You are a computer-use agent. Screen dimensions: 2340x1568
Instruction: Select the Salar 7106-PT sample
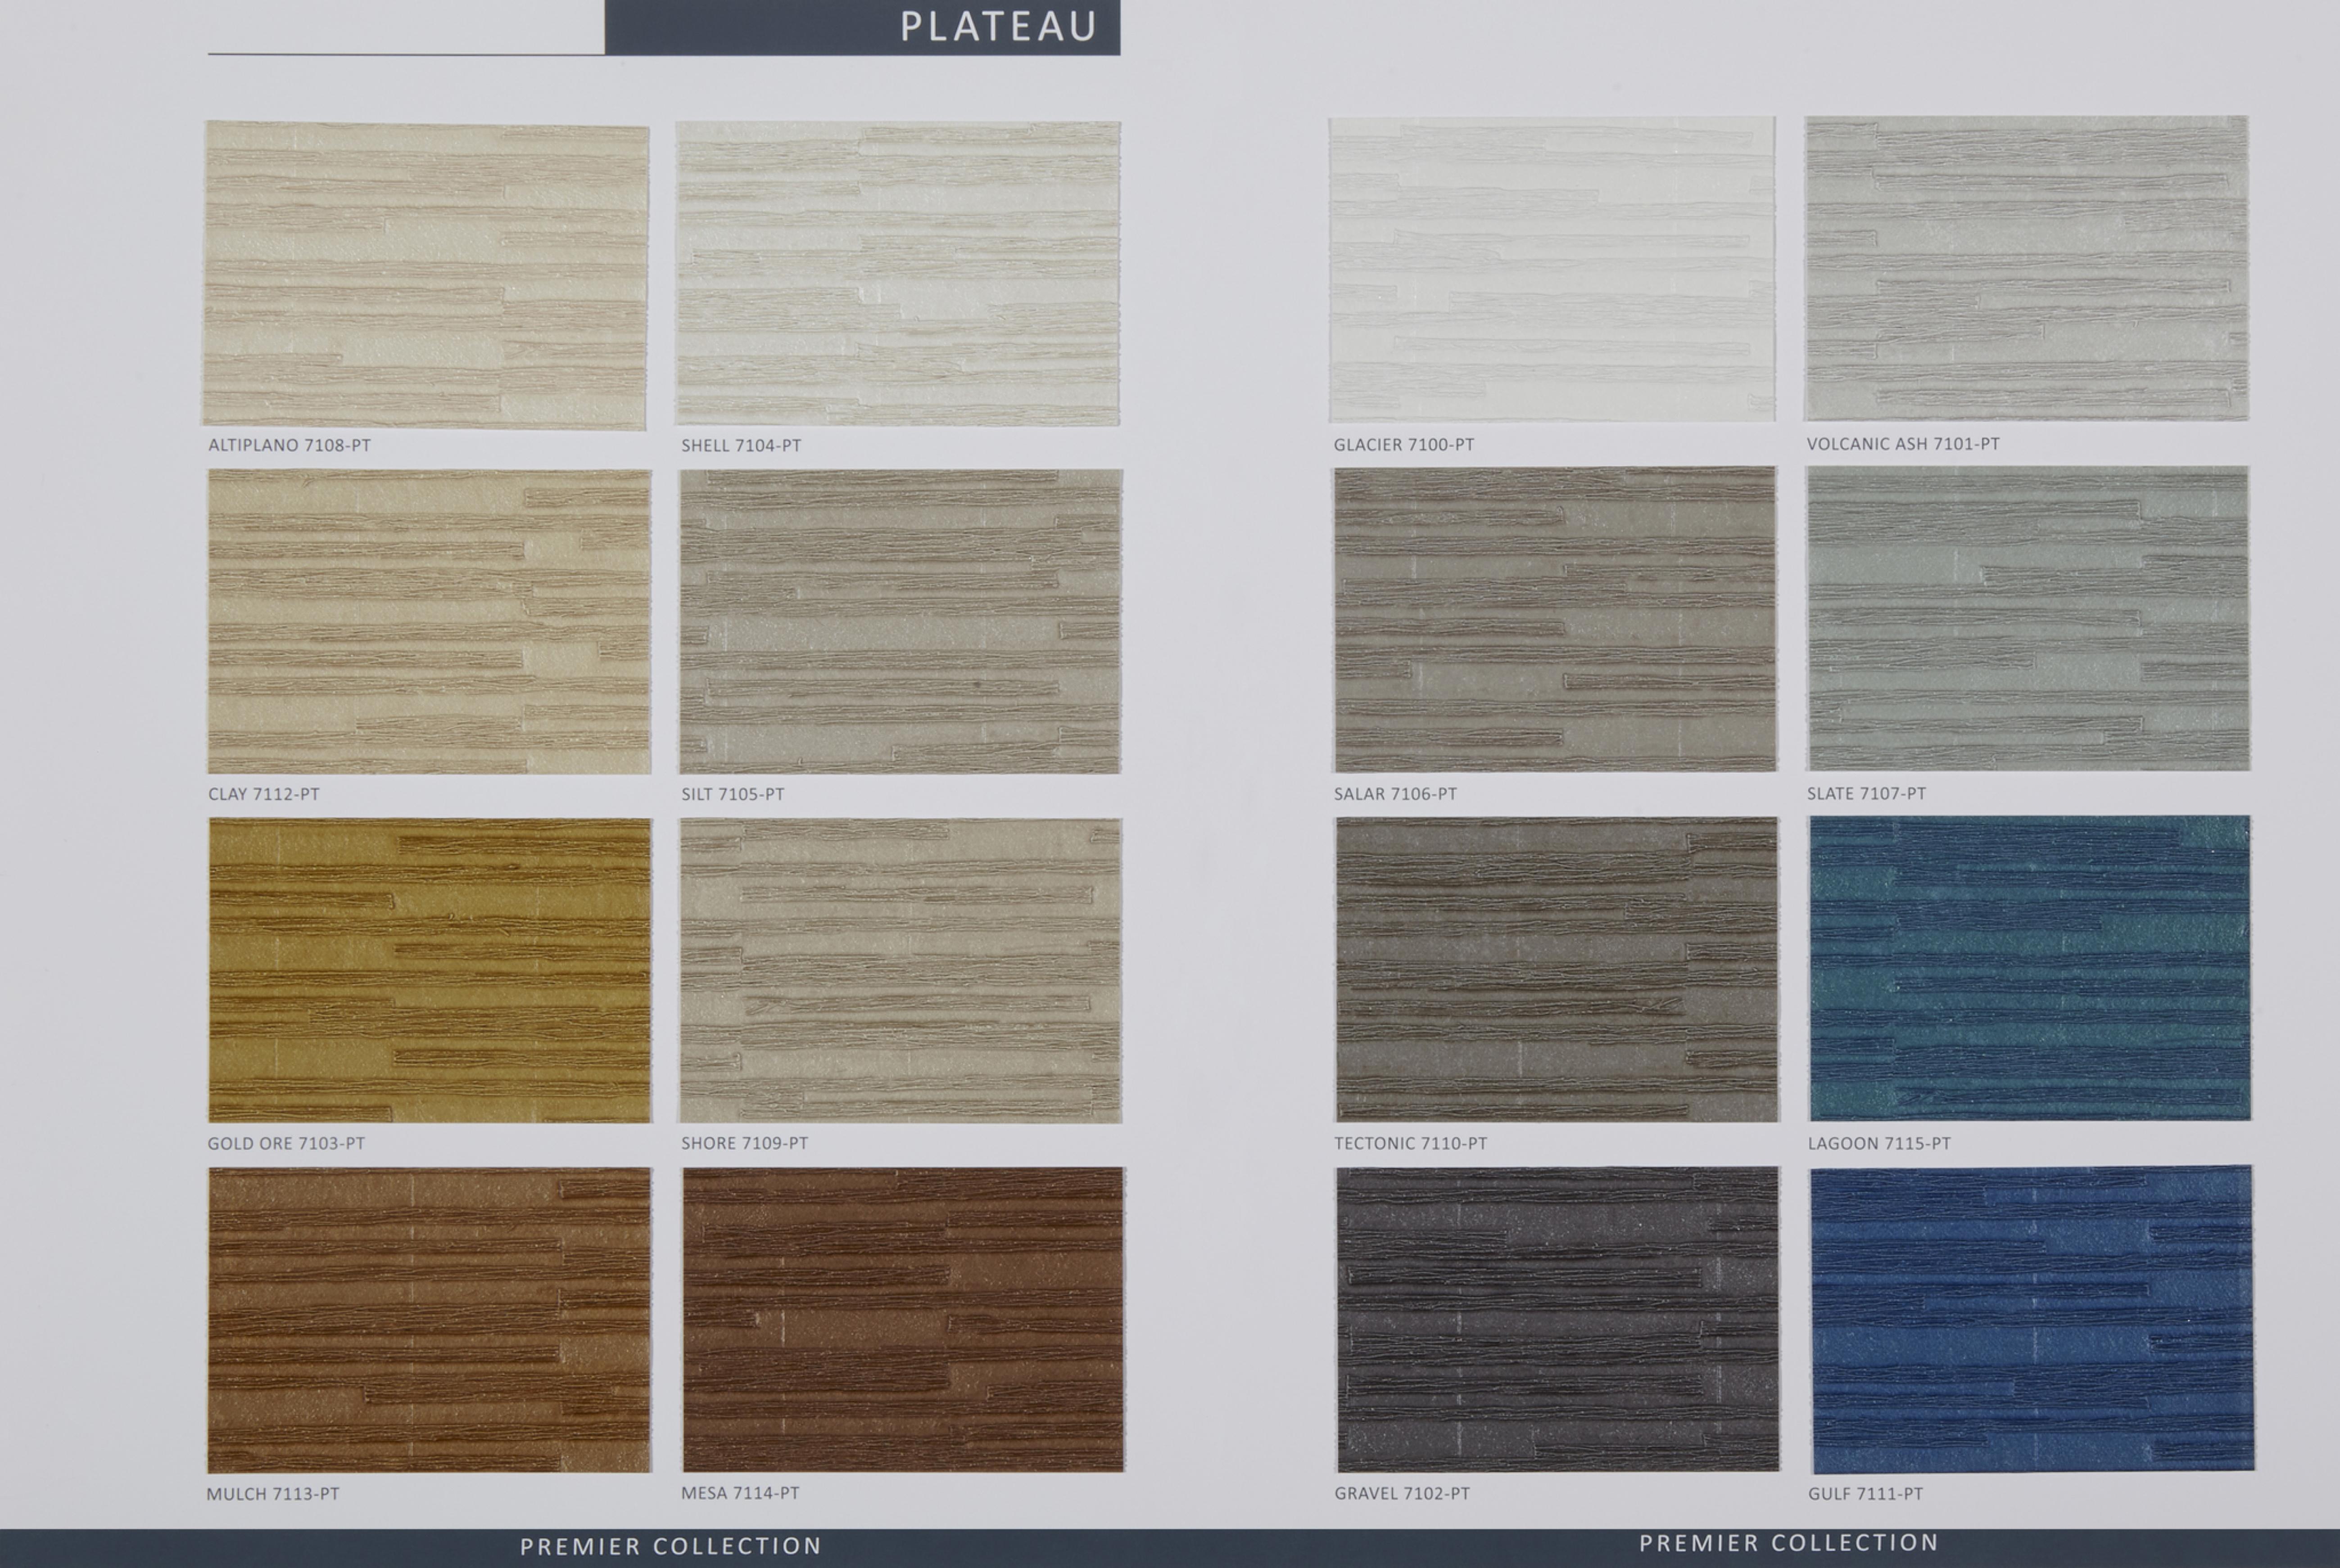coord(1555,618)
